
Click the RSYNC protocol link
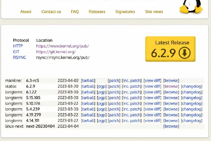(x=19, y=57)
